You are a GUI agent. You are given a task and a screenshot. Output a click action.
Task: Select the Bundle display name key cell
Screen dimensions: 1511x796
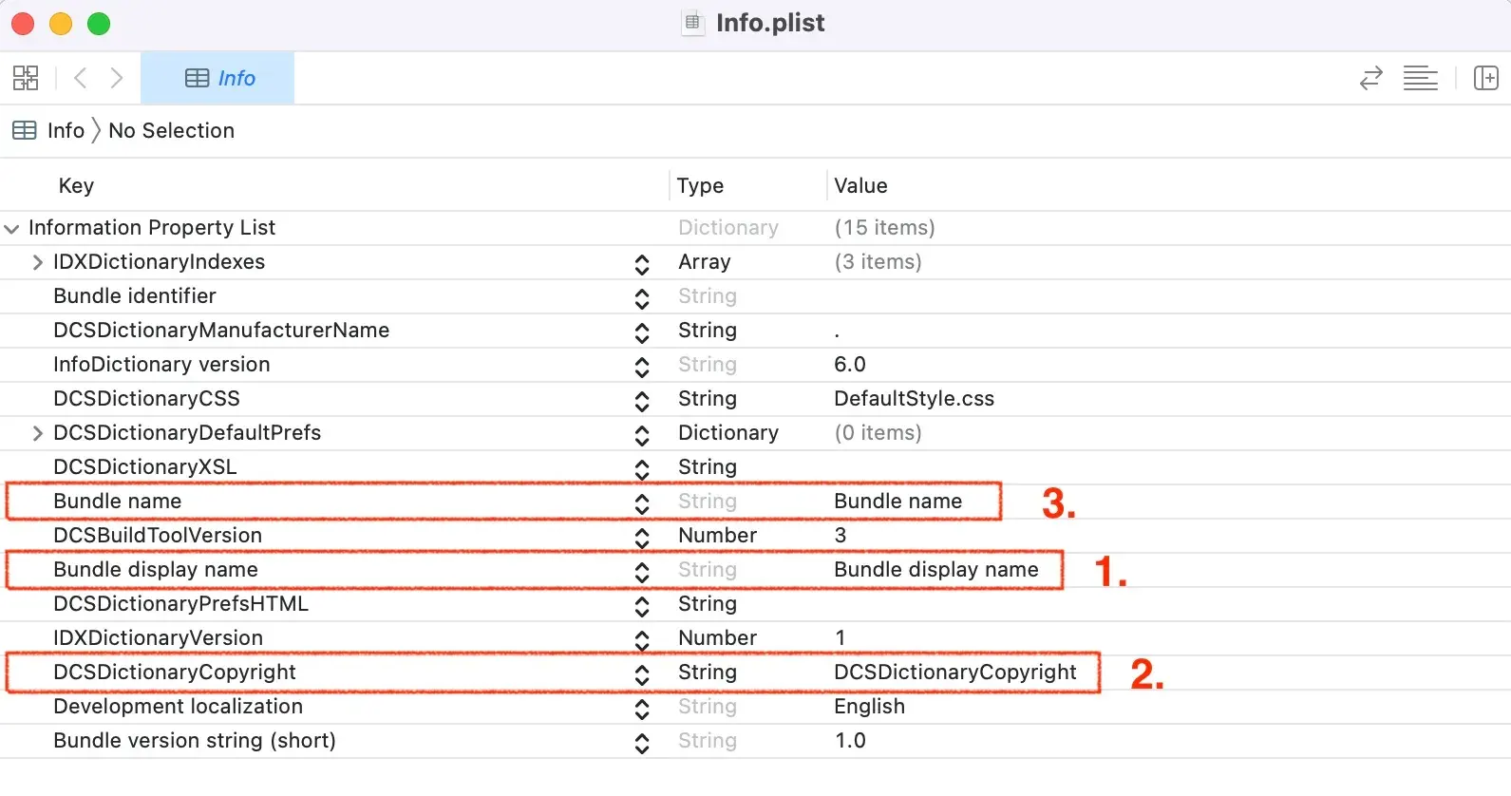point(156,570)
